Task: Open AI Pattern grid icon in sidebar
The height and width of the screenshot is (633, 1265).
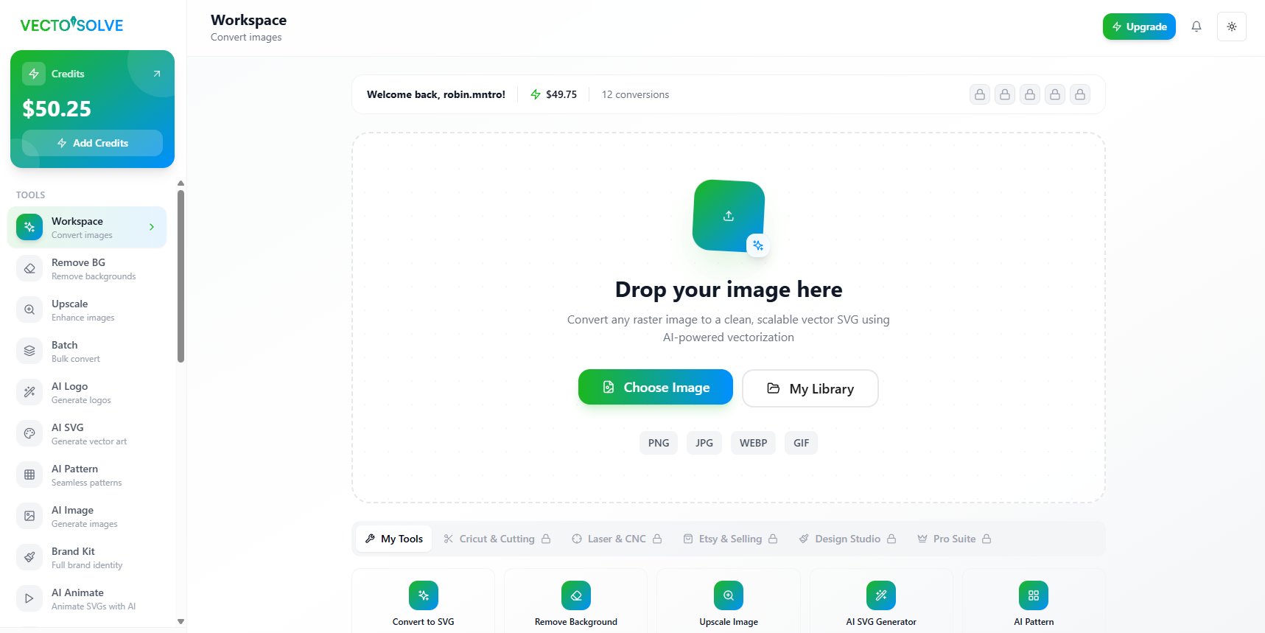Action: (x=29, y=475)
